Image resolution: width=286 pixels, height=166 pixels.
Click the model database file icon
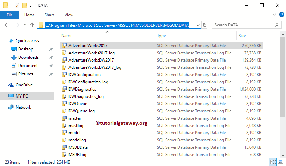pyautogui.click(x=64, y=132)
